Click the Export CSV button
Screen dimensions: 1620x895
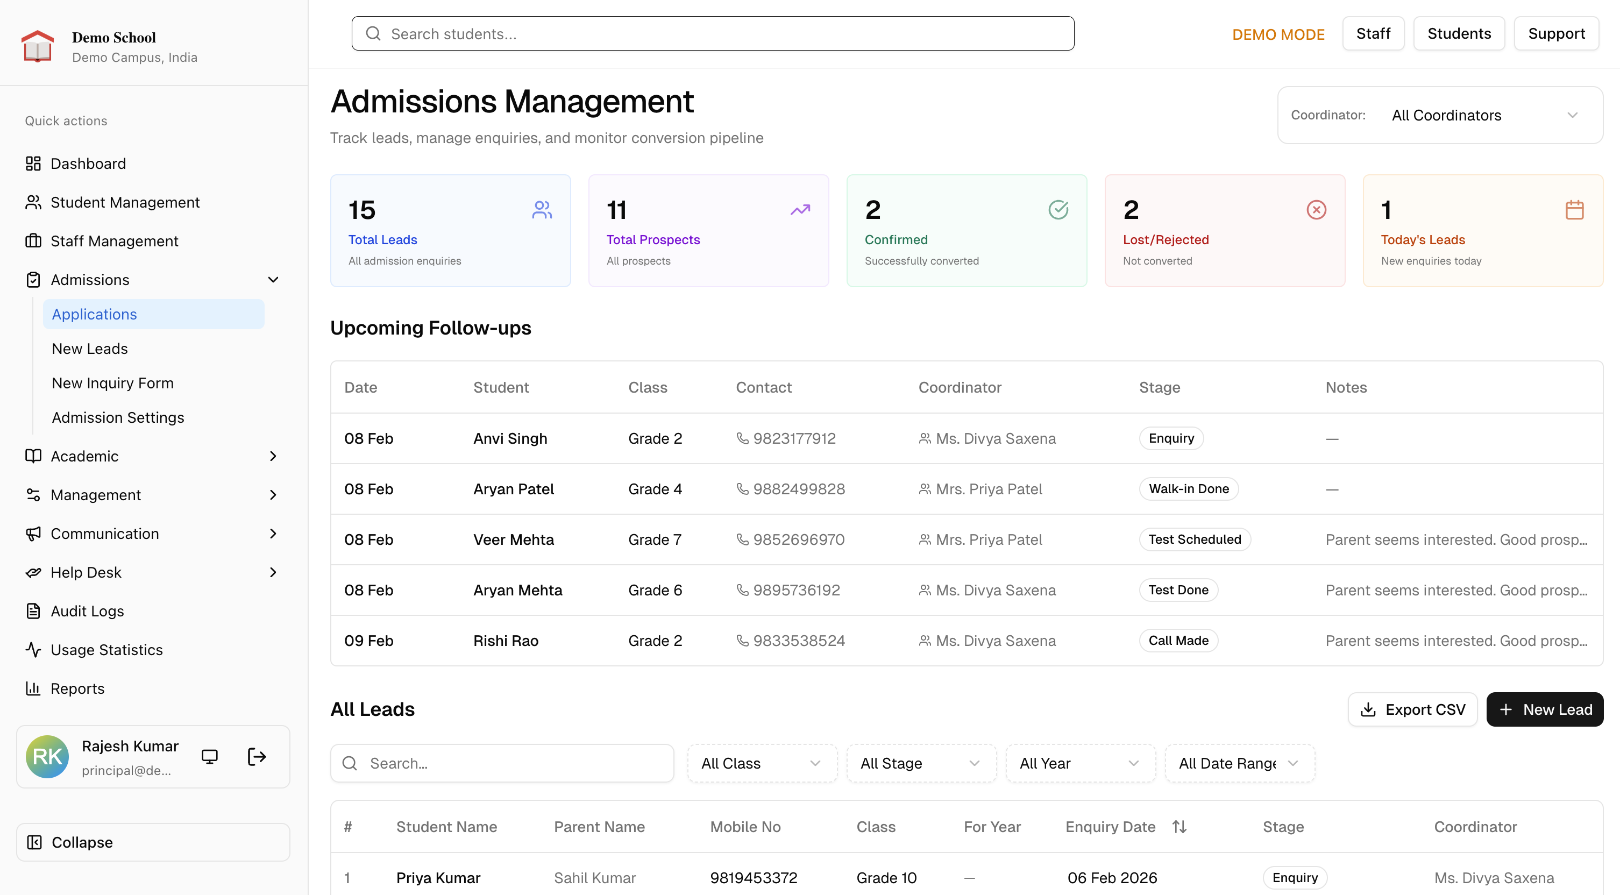1412,709
